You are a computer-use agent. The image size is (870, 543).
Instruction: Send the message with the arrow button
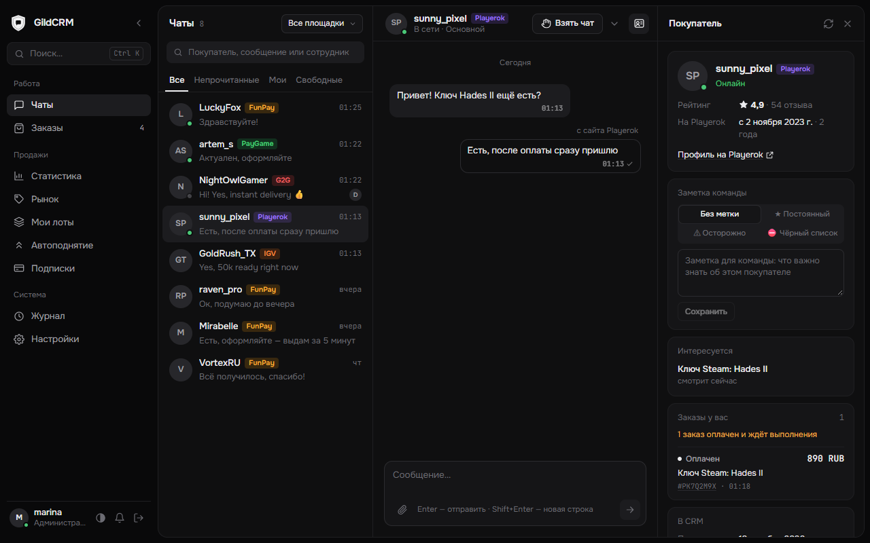click(x=630, y=510)
